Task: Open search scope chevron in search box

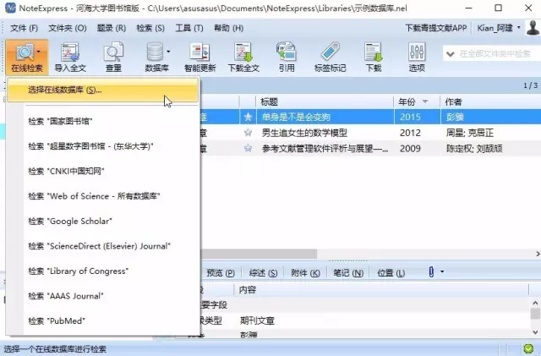Action: click(450, 54)
